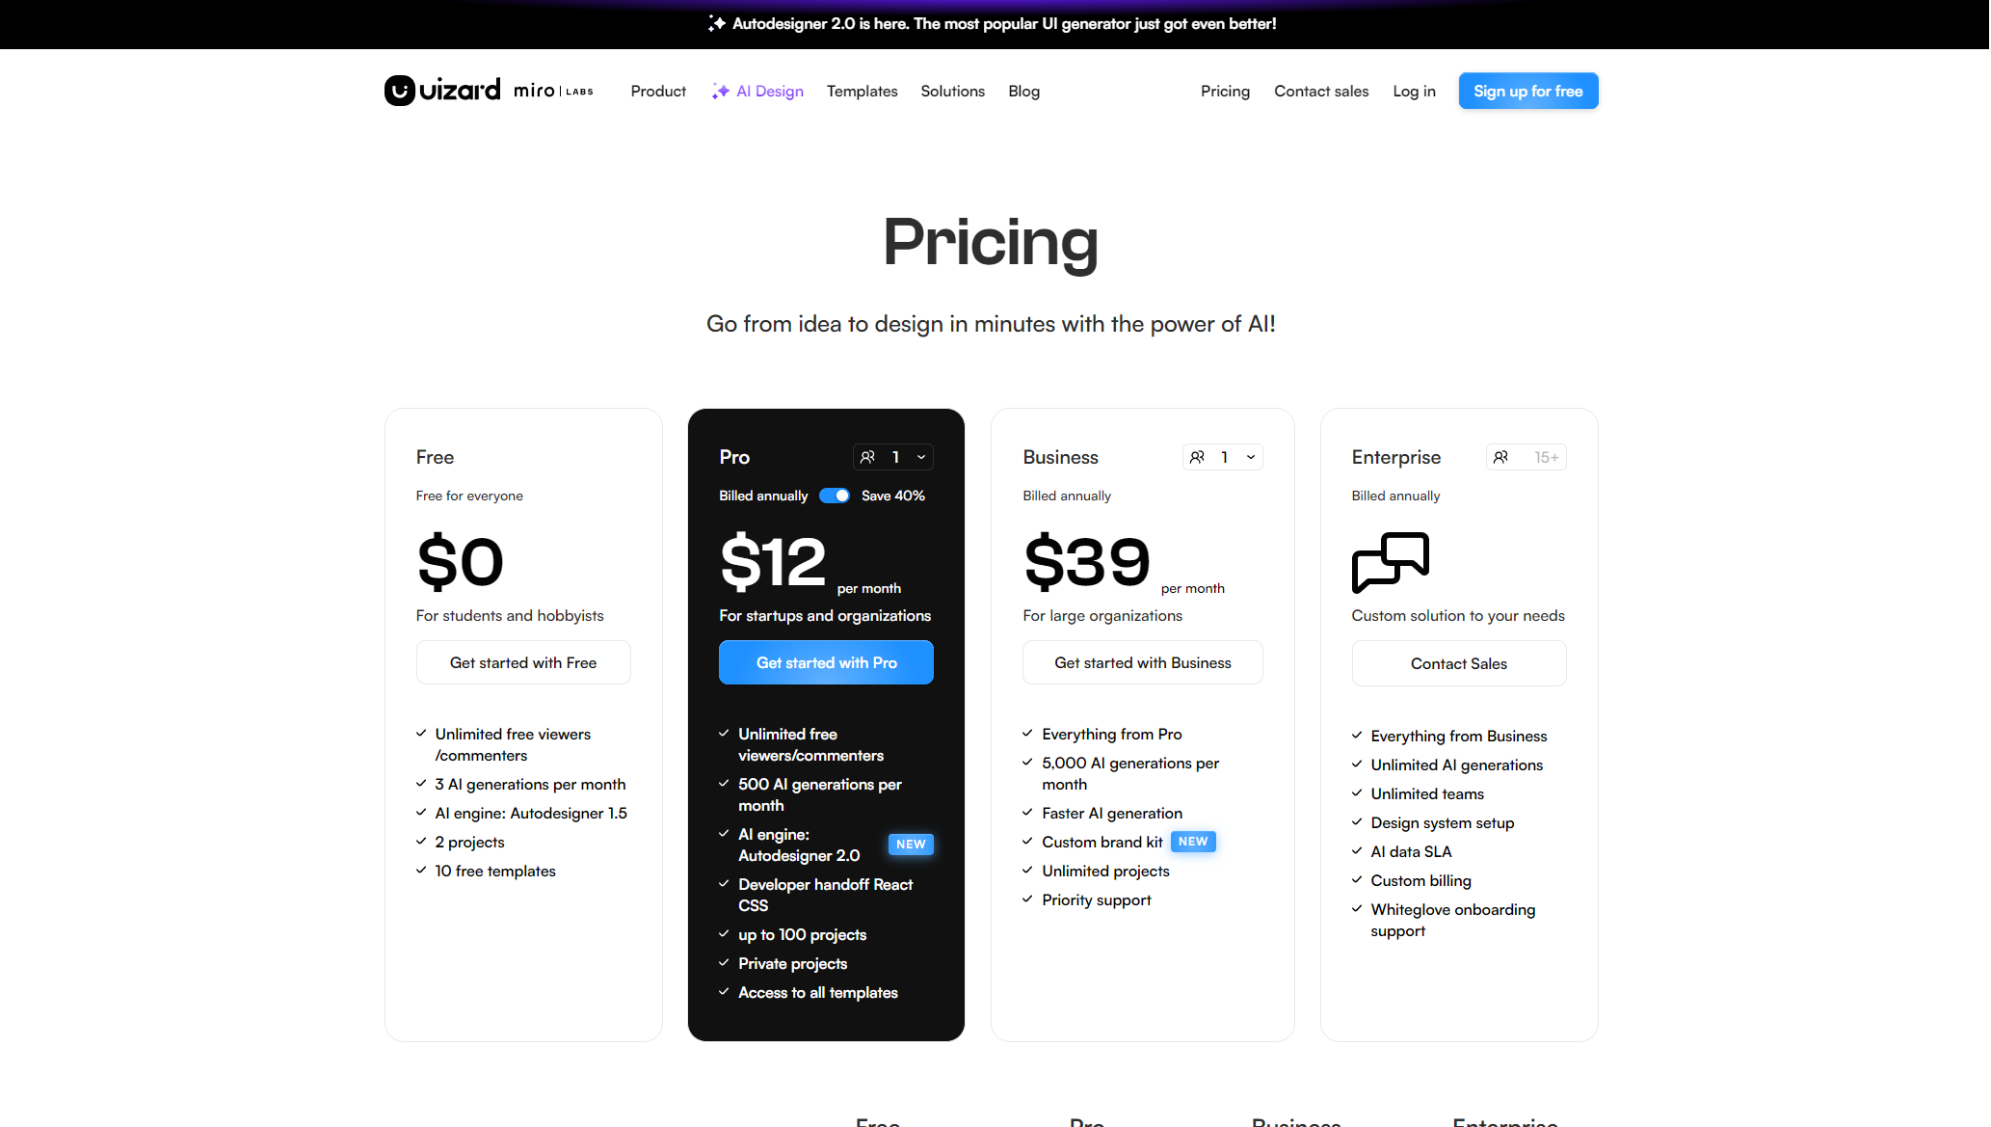Click the Business plan users icon

click(x=1197, y=457)
